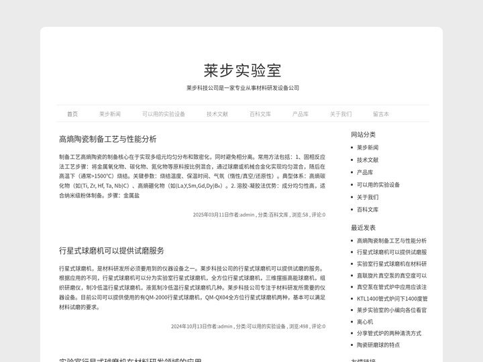Open 莱步新闻 in the navigation bar
Image resolution: width=483 pixels, height=362 pixels.
pyautogui.click(x=110, y=114)
